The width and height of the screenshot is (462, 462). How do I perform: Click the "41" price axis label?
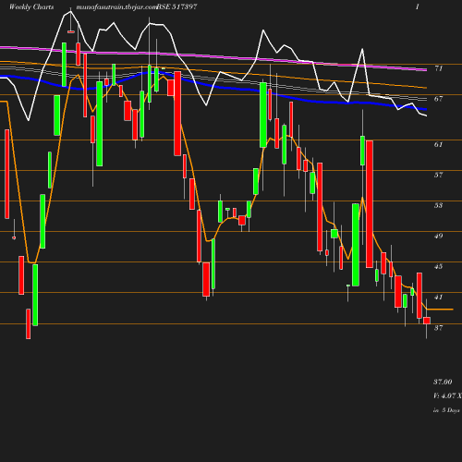click(439, 298)
